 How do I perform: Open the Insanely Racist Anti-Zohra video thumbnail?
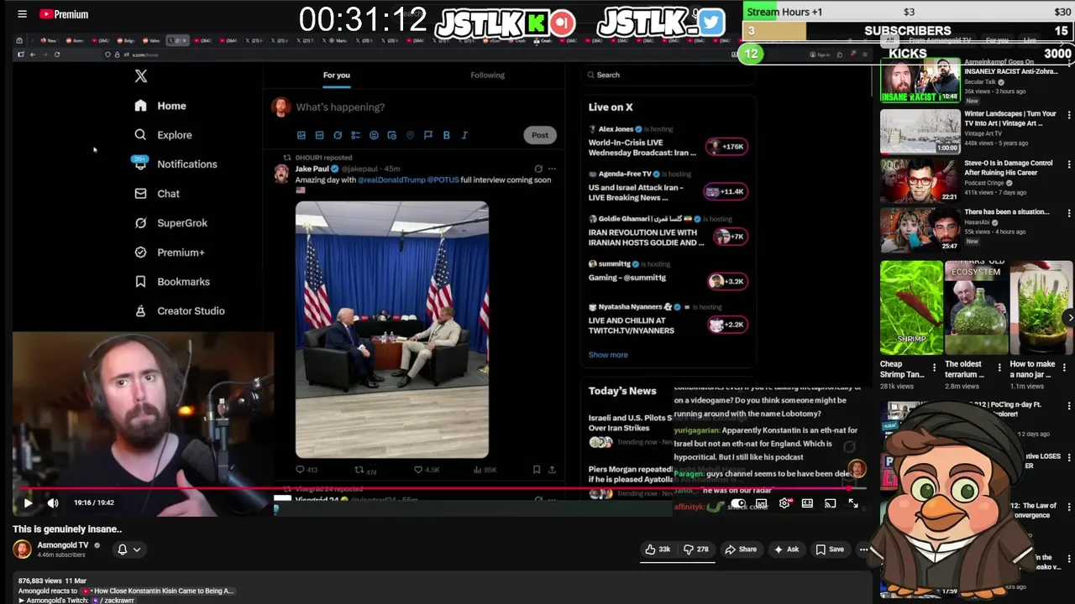920,81
